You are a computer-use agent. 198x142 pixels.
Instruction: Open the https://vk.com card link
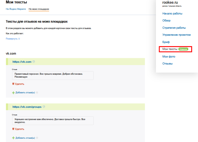[x=22, y=62]
